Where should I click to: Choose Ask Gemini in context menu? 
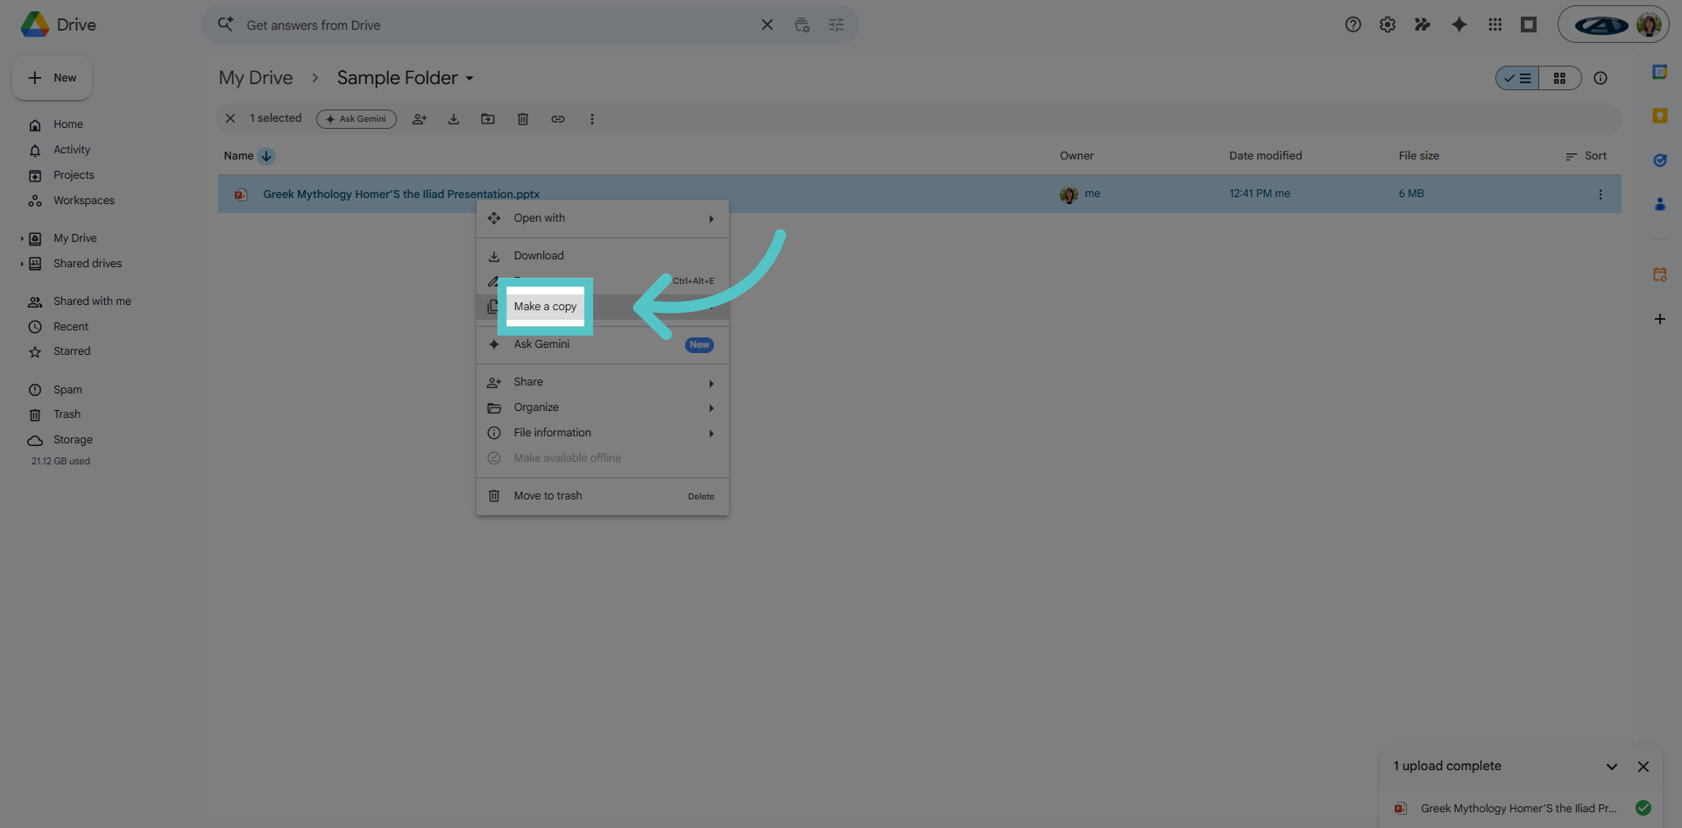pyautogui.click(x=603, y=344)
